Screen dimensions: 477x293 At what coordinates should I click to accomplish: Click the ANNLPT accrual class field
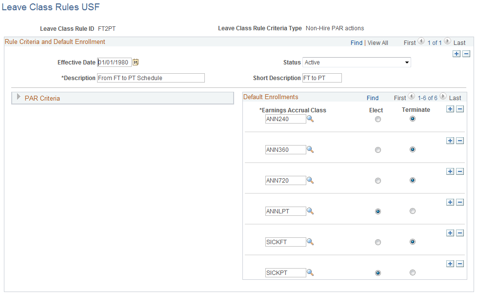point(286,211)
